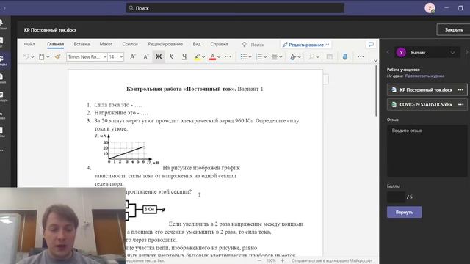Open the Редактирование mode dropdown
Image resolution: width=470 pixels, height=264 pixels.
pyautogui.click(x=305, y=45)
